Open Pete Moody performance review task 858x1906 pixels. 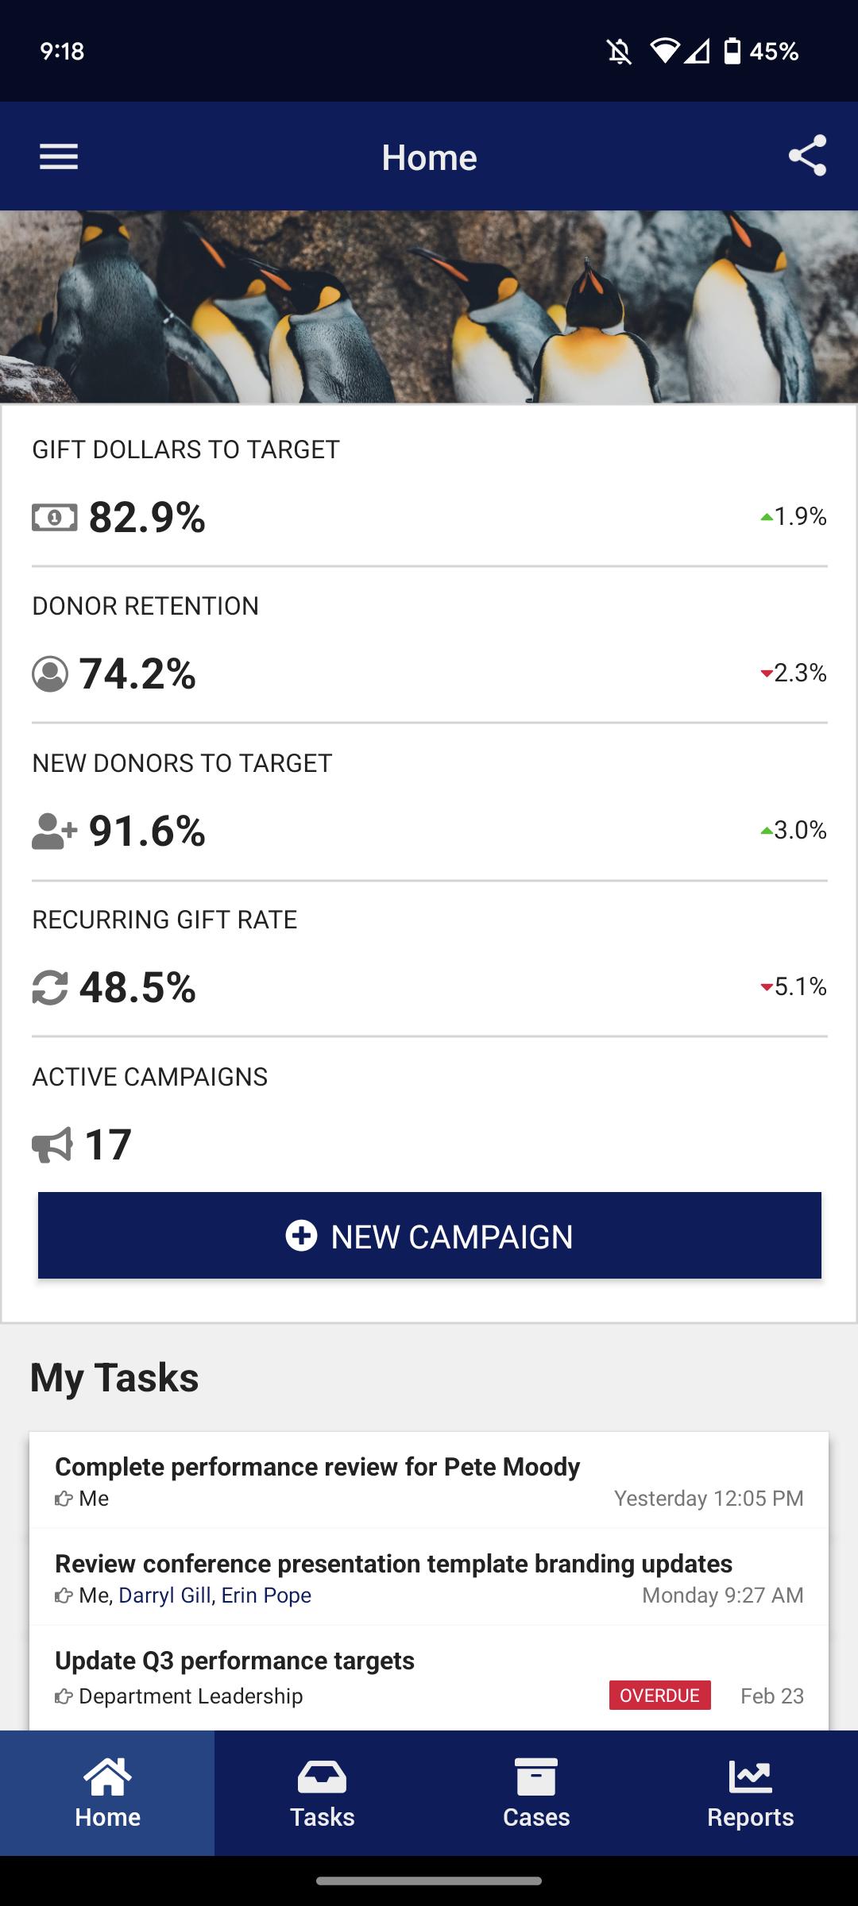coord(429,1480)
